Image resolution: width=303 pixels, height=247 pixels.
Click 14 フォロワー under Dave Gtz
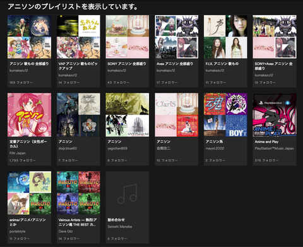[x=69, y=239]
